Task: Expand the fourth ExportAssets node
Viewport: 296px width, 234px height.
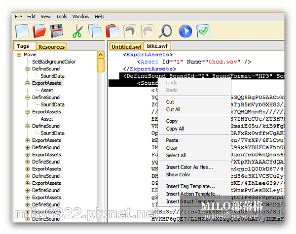Action: click(x=27, y=155)
